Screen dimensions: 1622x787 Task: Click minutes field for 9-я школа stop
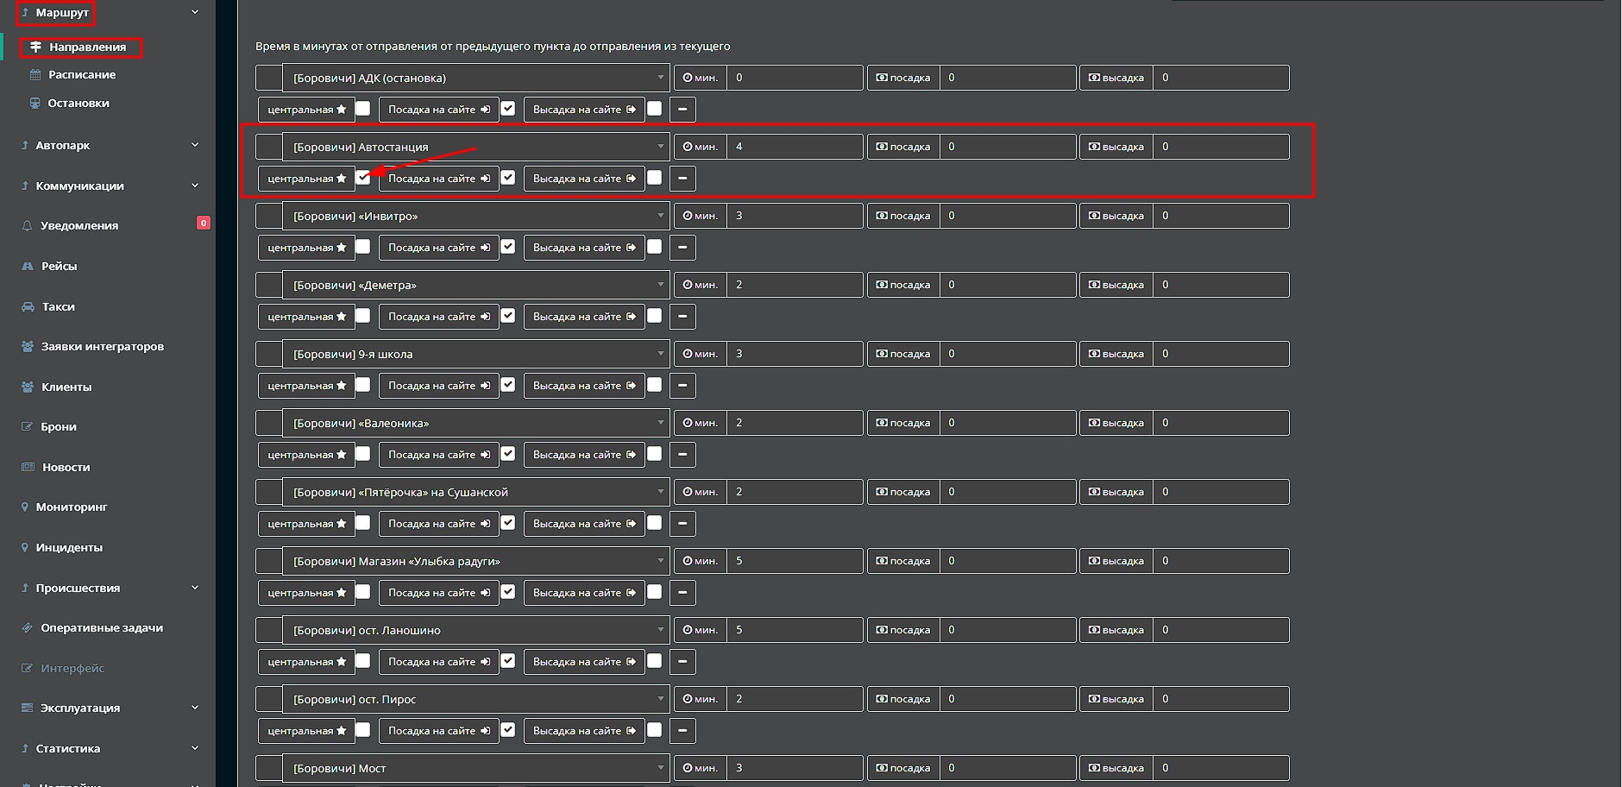tap(794, 354)
